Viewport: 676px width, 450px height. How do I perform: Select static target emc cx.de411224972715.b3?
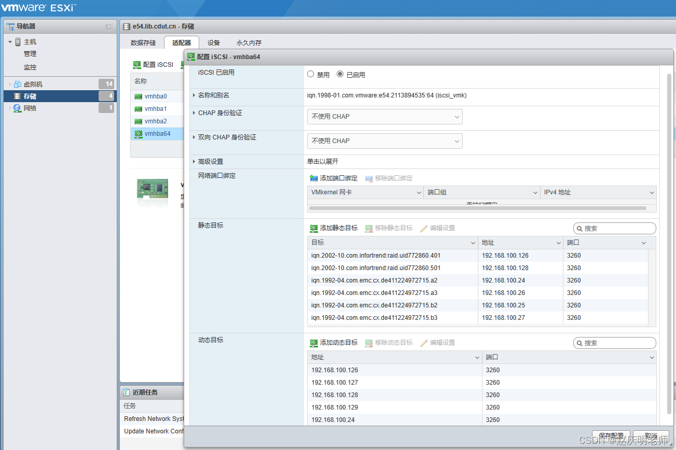478,318
